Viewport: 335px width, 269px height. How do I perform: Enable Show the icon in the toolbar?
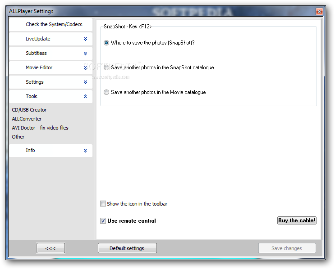coord(103,204)
